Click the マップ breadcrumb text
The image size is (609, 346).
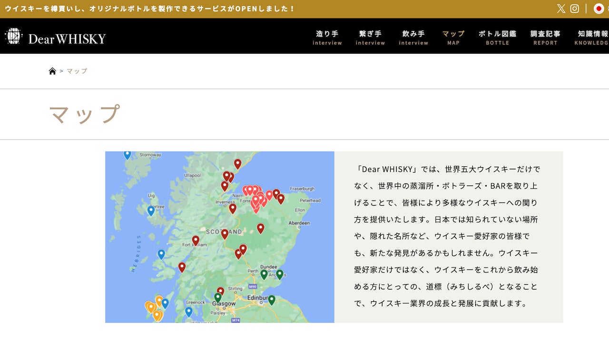[77, 71]
